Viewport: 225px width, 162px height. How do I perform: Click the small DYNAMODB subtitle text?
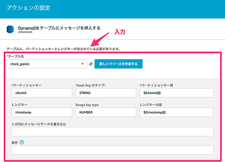click(26, 33)
